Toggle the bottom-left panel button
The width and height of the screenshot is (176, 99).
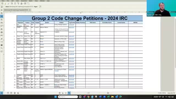pos(2,93)
